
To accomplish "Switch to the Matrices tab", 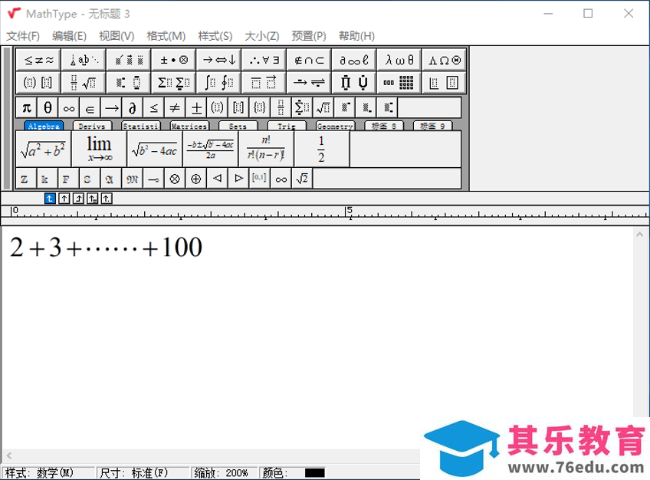I will pos(189,126).
